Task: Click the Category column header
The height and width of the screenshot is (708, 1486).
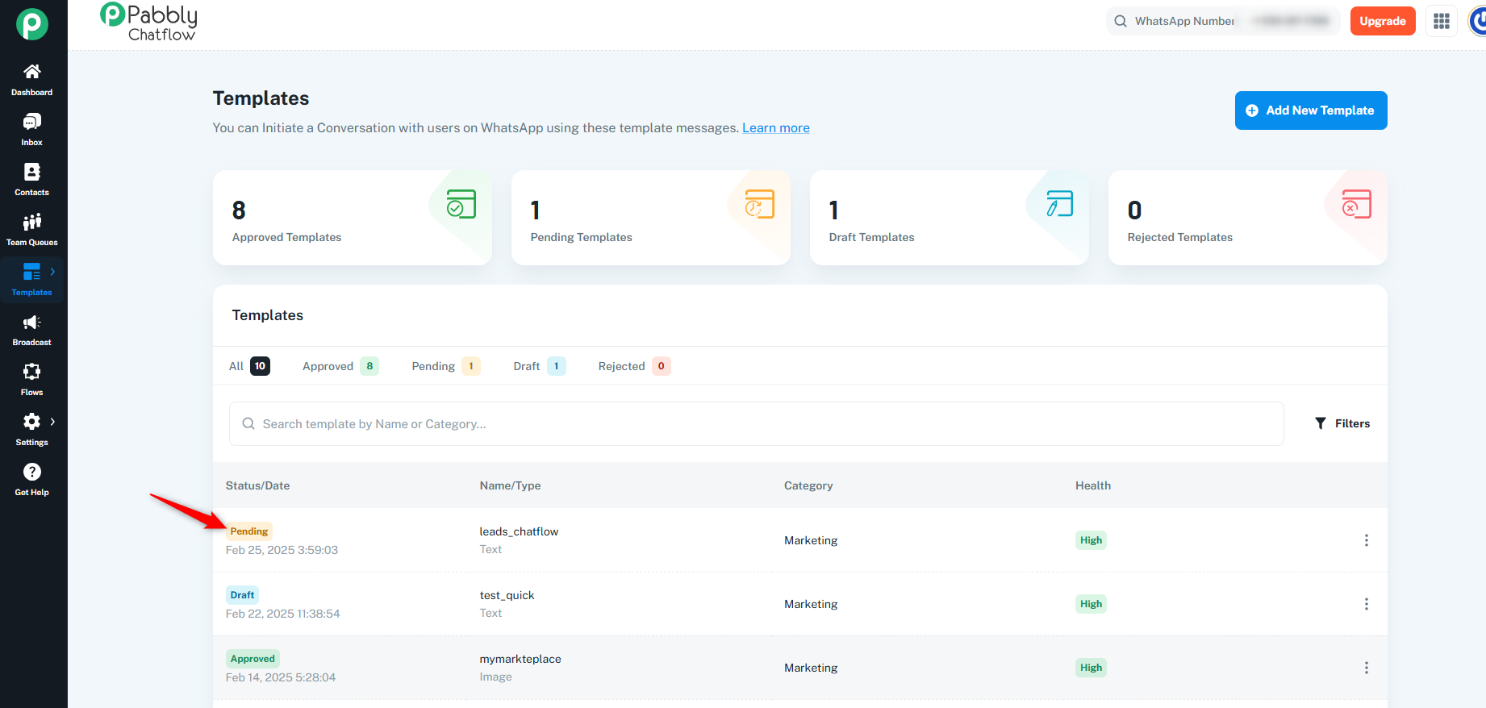Action: [x=808, y=485]
